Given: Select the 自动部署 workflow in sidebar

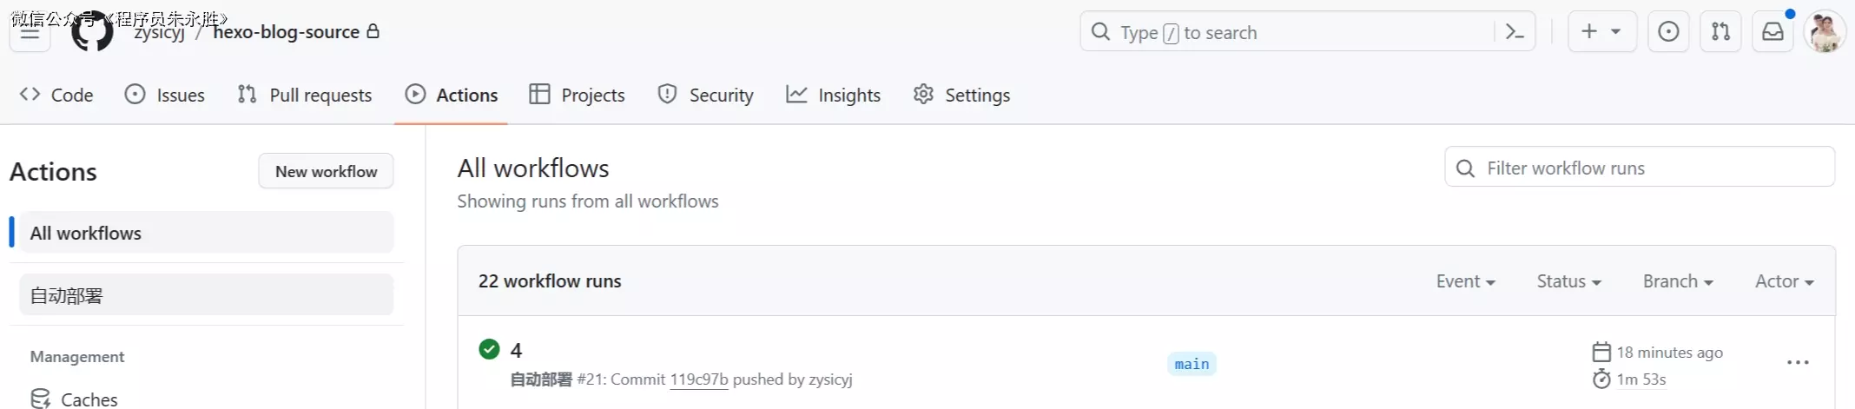Looking at the screenshot, I should click(206, 295).
